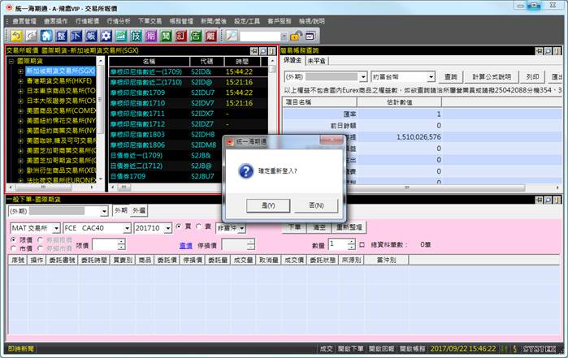Click the magnifier icon in order panel header

[x=548, y=200]
